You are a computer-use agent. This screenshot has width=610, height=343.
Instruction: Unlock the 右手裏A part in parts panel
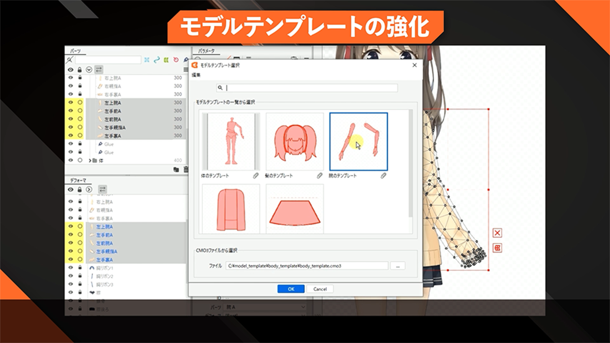click(x=80, y=95)
